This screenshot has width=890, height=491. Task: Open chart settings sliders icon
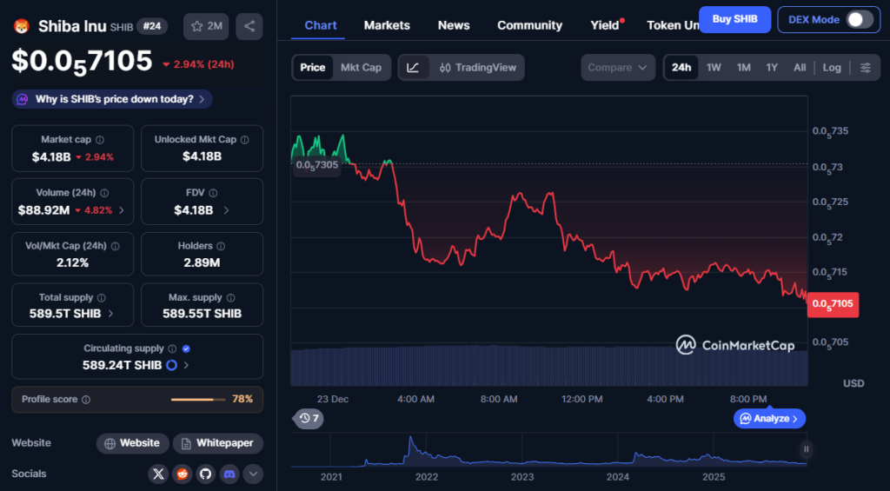coord(865,68)
